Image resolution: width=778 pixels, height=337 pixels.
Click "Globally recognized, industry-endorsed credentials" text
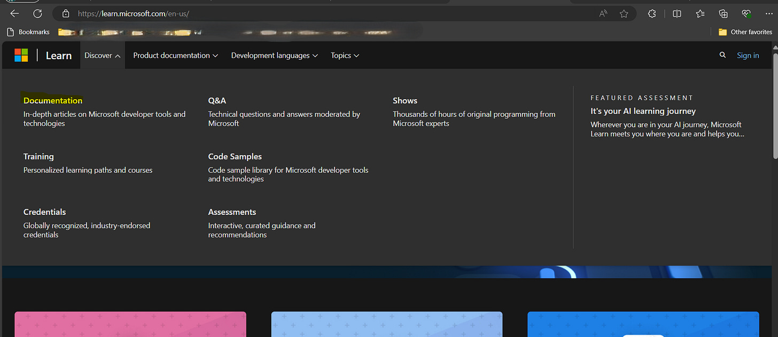(87, 230)
